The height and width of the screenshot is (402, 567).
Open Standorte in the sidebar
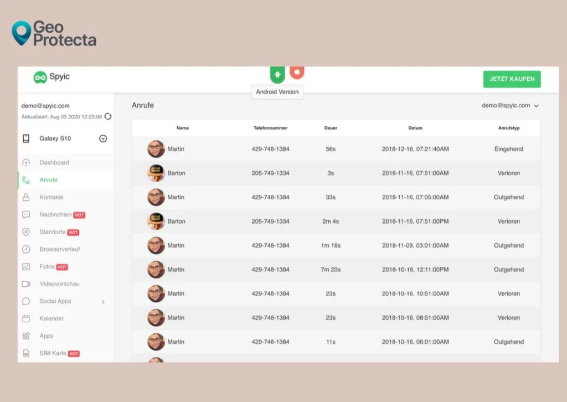click(x=53, y=231)
